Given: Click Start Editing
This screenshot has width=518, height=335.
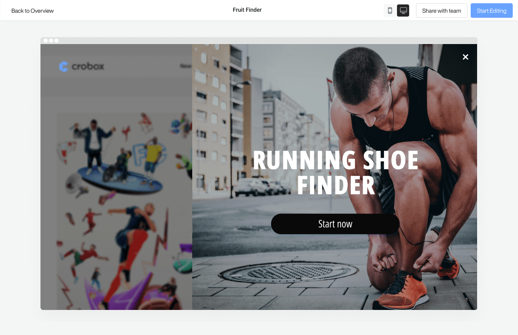Looking at the screenshot, I should 492,10.
